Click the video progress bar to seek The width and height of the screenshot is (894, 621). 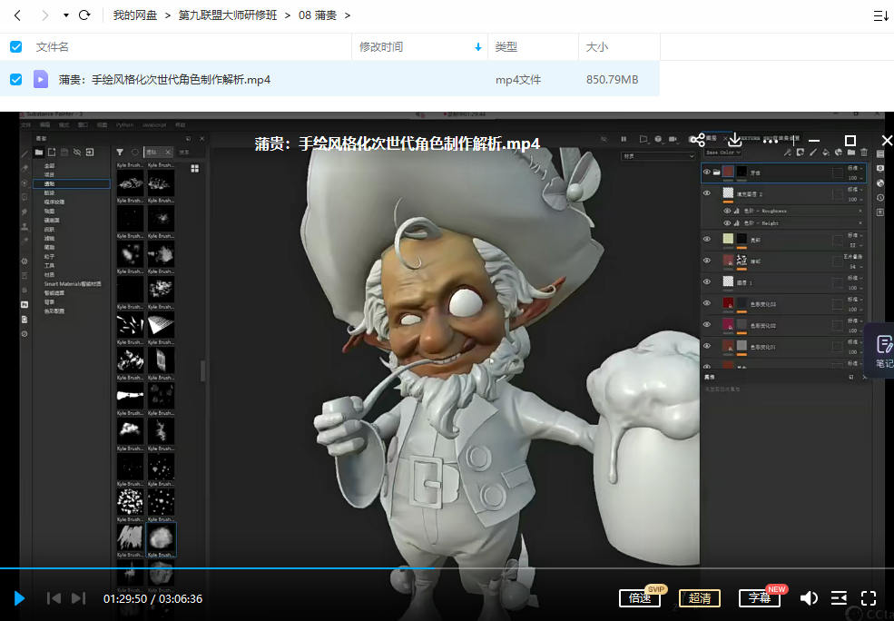click(x=545, y=568)
